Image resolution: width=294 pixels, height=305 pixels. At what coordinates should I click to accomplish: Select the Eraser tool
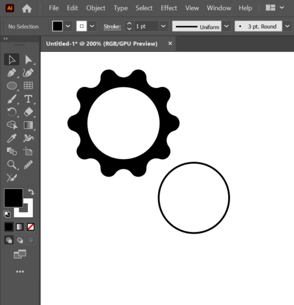pos(29,112)
